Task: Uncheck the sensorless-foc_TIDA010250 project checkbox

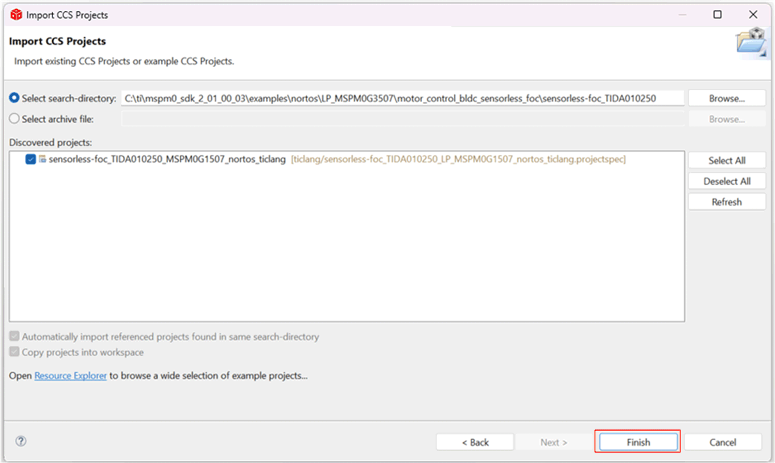Action: [30, 159]
